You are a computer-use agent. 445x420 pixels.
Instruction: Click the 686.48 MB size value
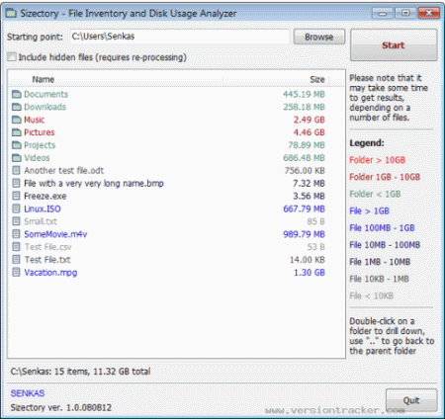click(304, 158)
